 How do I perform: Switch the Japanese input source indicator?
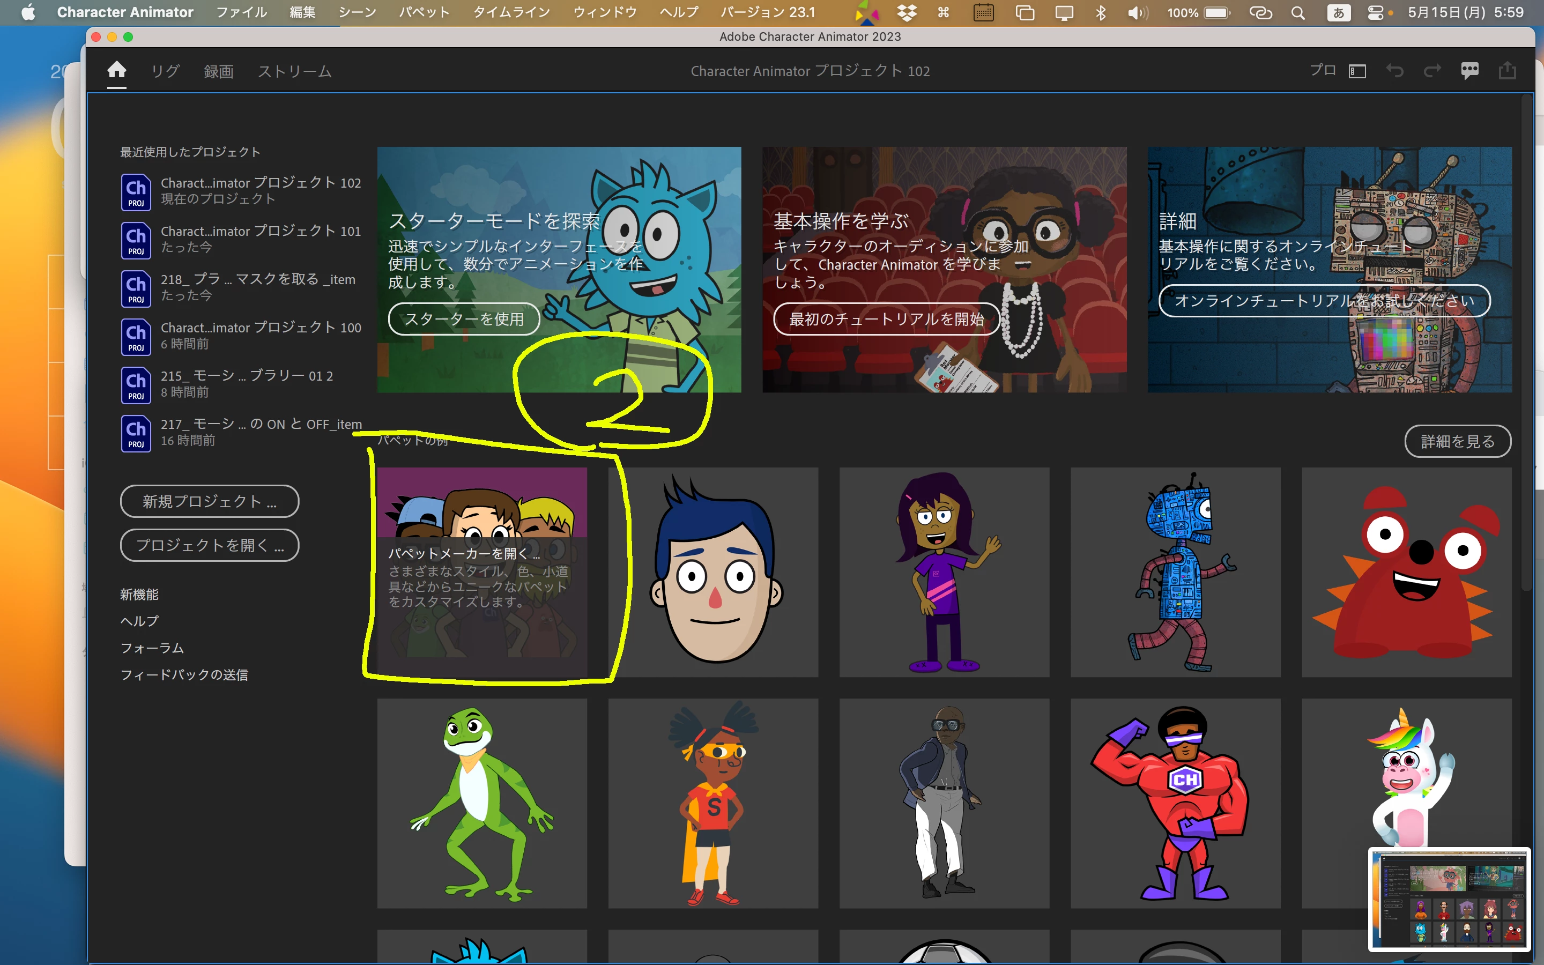[1339, 13]
